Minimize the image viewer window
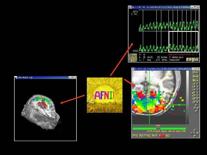This screenshot has height=155, width=207. pos(193,69)
